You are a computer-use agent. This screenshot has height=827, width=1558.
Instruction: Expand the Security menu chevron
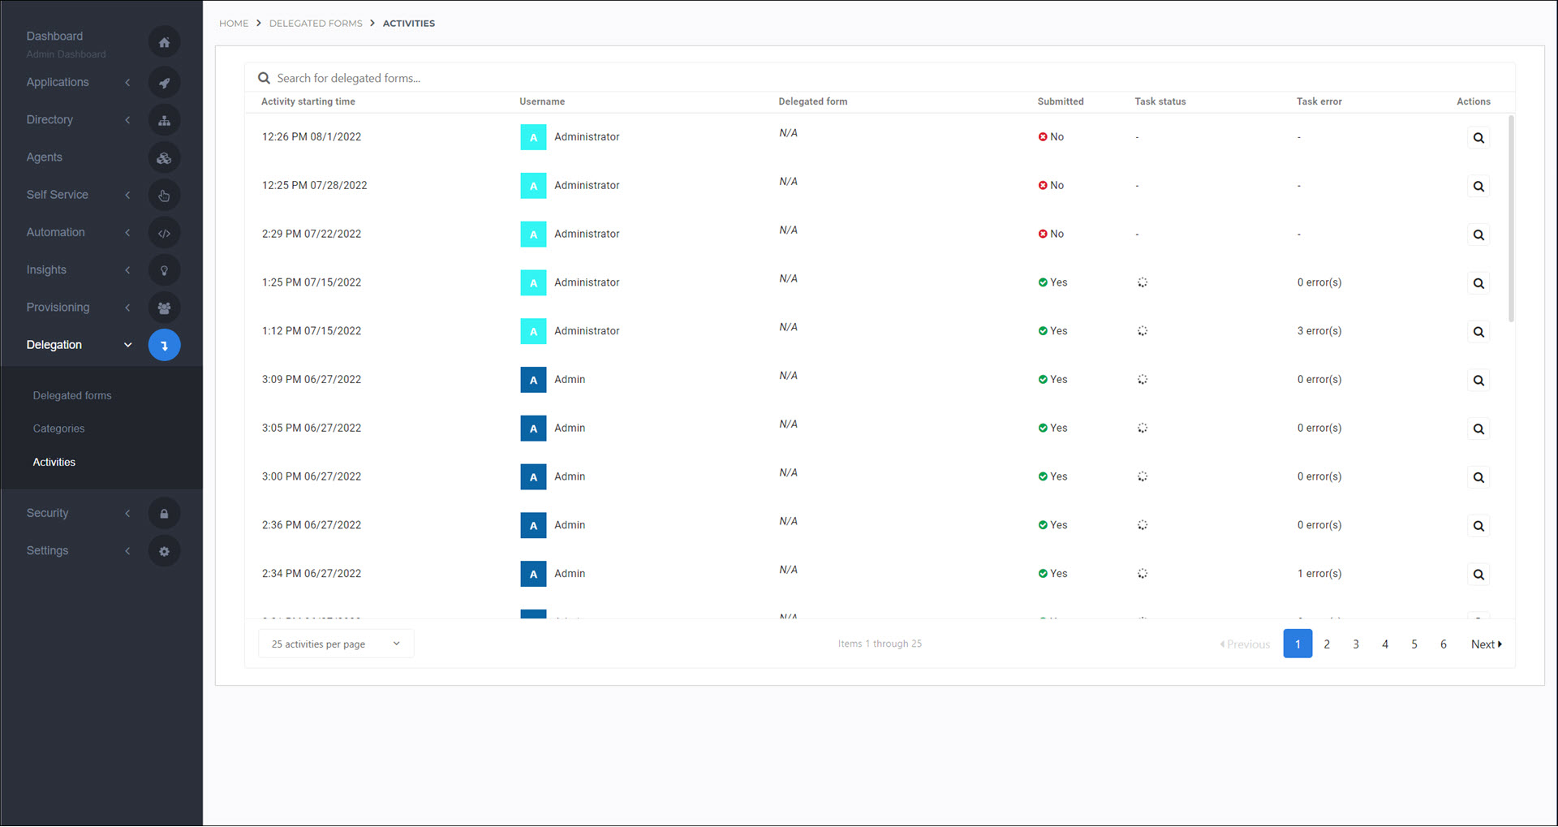coord(127,514)
